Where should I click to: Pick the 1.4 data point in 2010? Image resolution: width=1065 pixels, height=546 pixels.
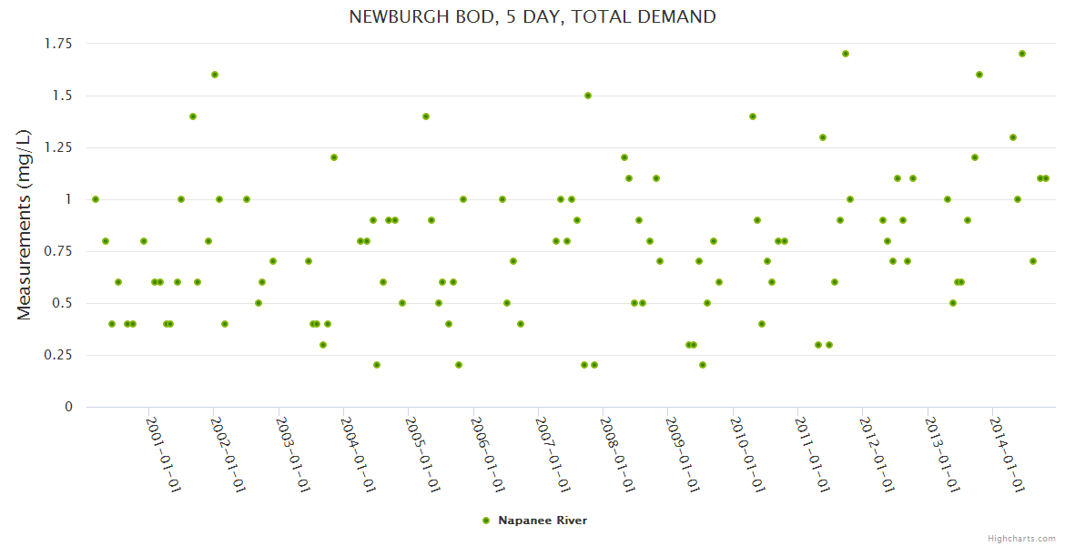[753, 116]
